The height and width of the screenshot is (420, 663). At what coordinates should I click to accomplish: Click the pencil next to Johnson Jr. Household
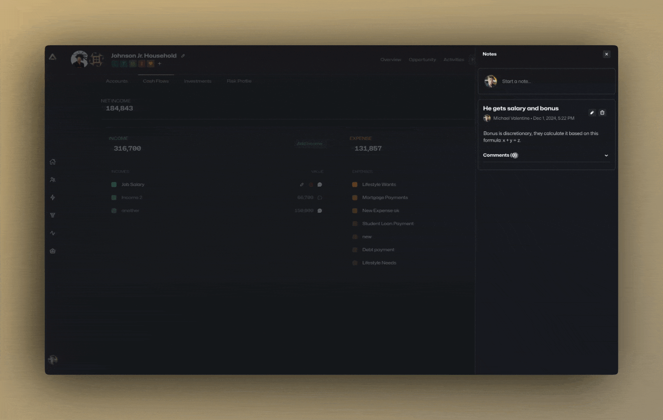(183, 56)
